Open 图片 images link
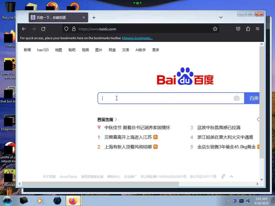 tap(99, 50)
